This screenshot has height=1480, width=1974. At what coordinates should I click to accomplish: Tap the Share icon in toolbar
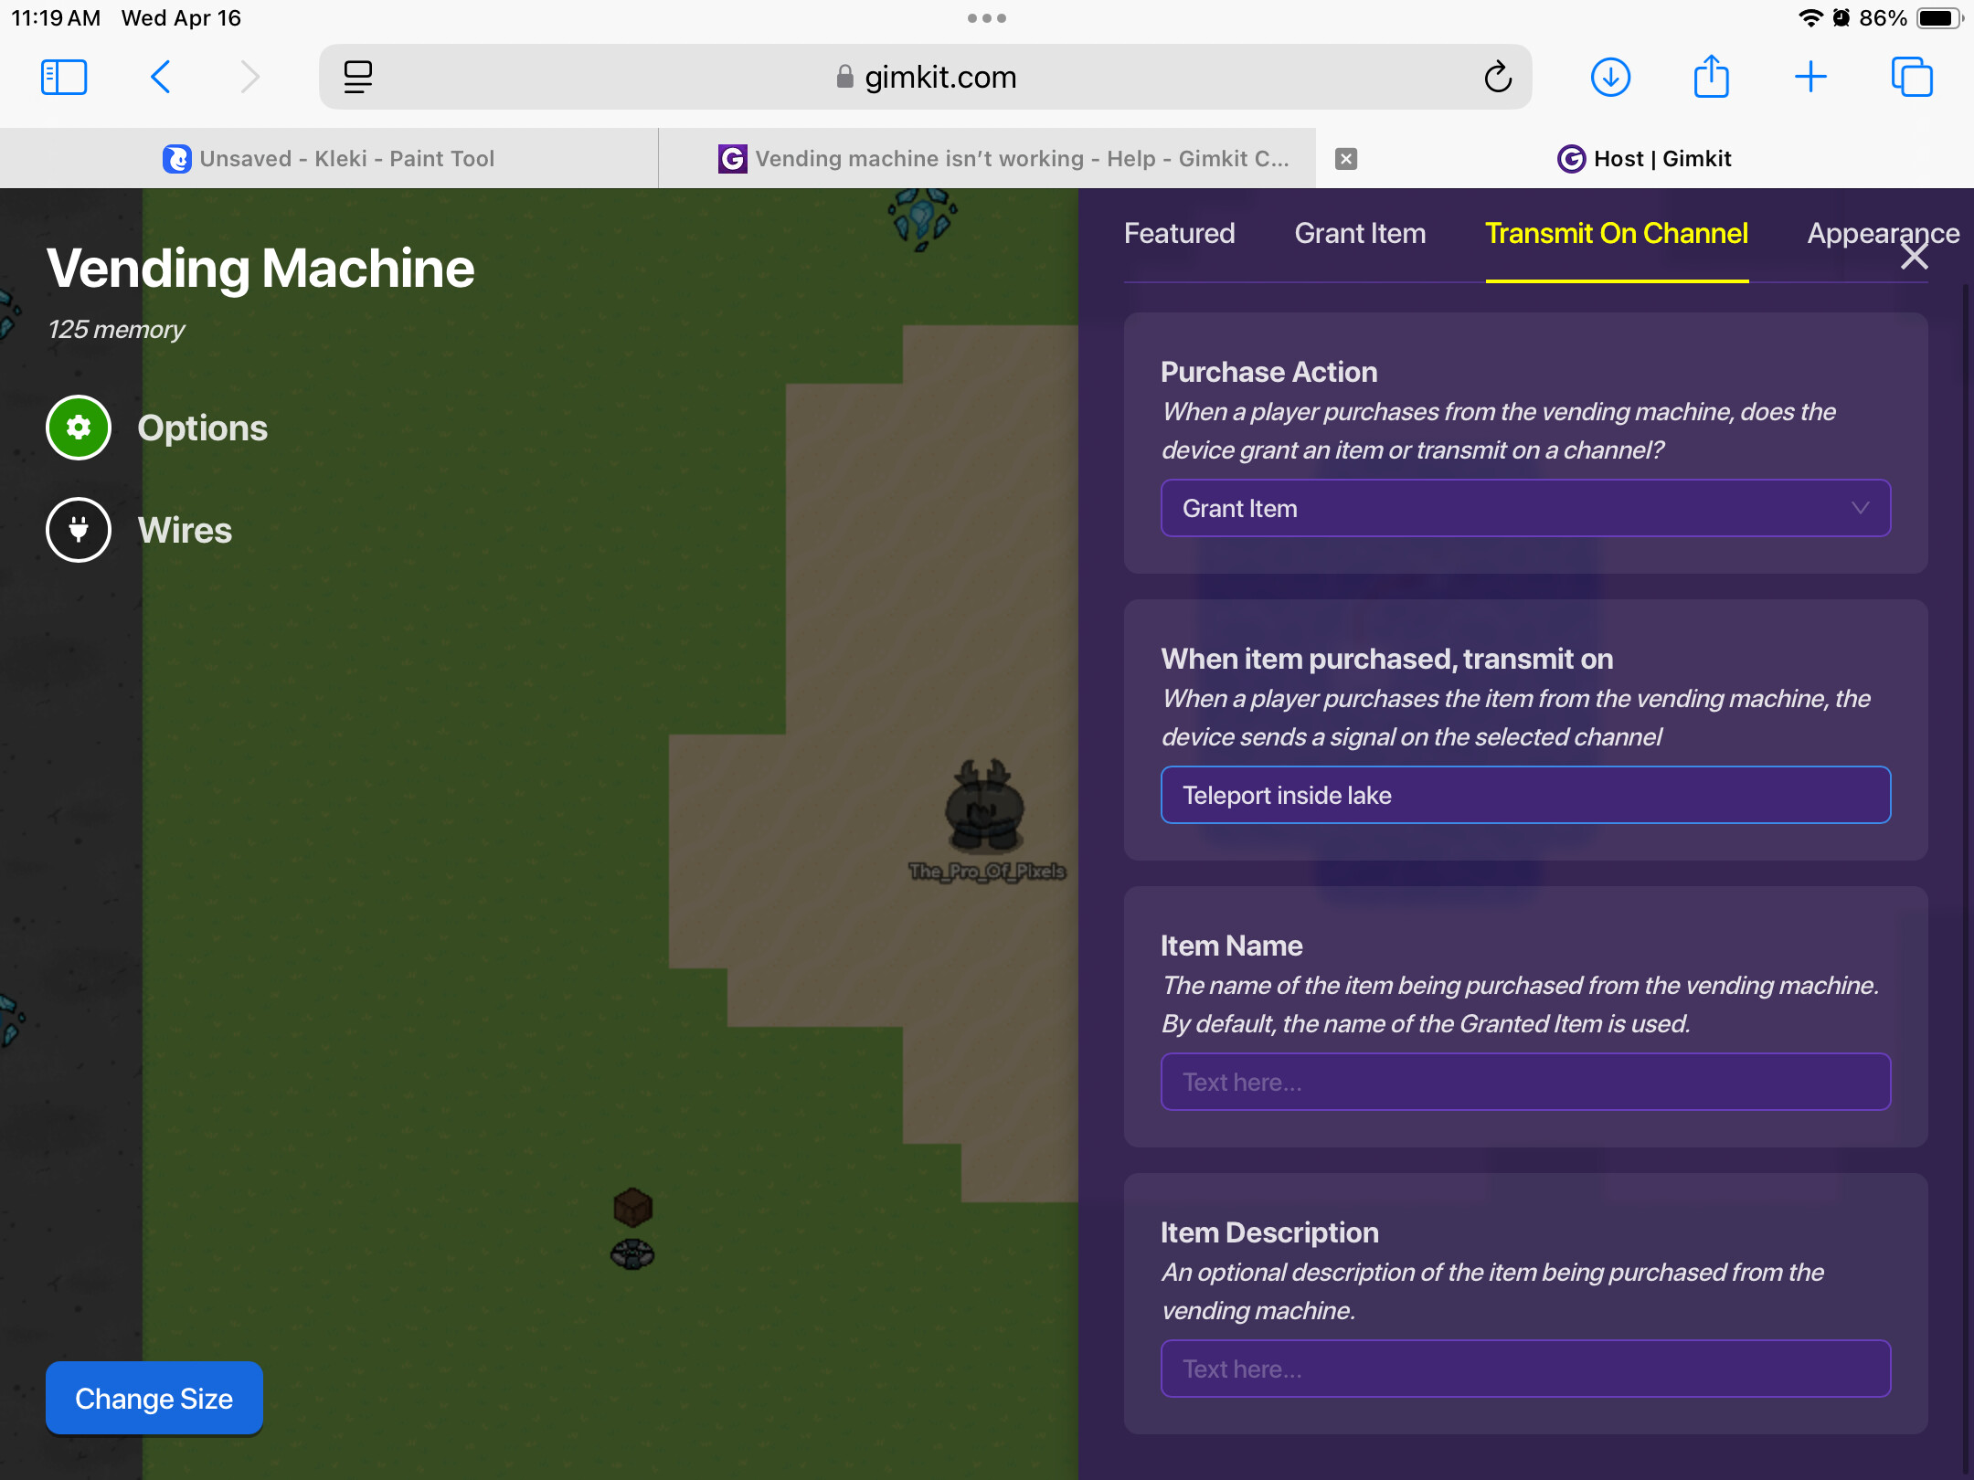click(x=1711, y=78)
